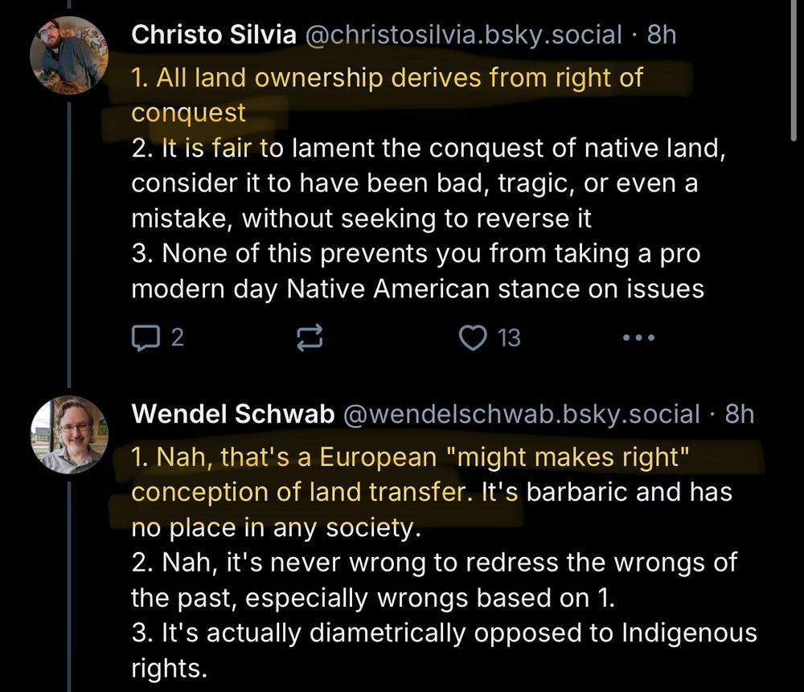This screenshot has width=804, height=692.
Task: Expand the more options menu via ellipsis
Action: 638,338
